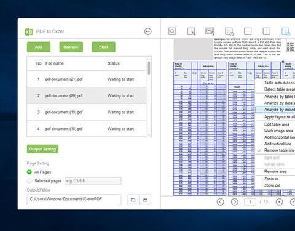Select the All Pages radio button
295x231 pixels.
(x=29, y=172)
